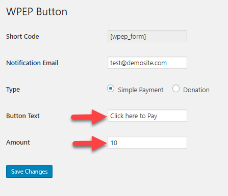Choose the Donation radio option
This screenshot has width=228, height=196.
click(x=176, y=89)
